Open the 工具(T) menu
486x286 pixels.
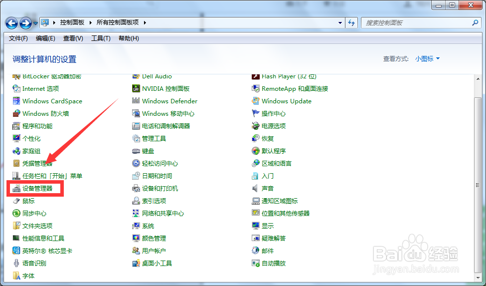[x=101, y=38]
